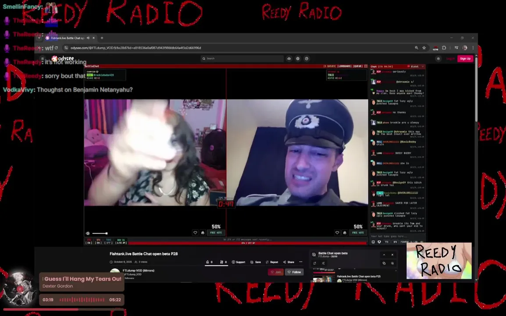
Task: Click the 3 QUEUED indicator
Action: [329, 66]
